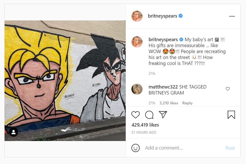Open comments via the speech bubble icon
This screenshot has height=164, width=246.
pyautogui.click(x=149, y=115)
